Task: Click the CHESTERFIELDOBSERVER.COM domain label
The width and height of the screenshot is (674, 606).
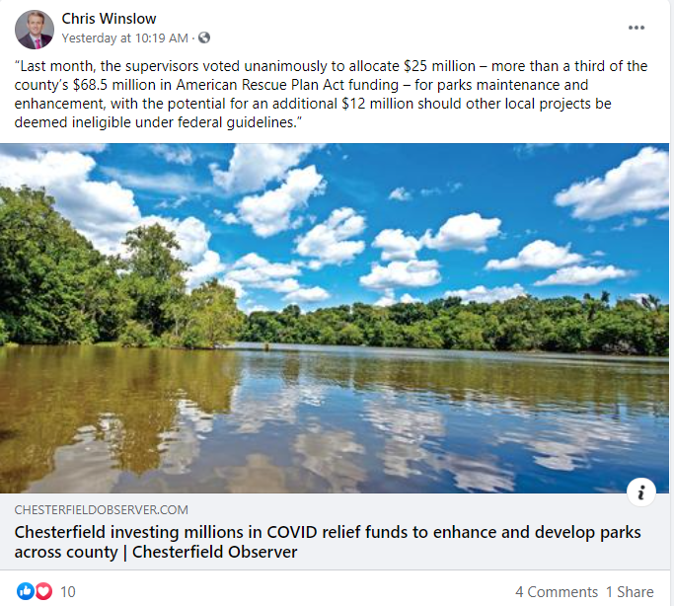Action: (101, 509)
